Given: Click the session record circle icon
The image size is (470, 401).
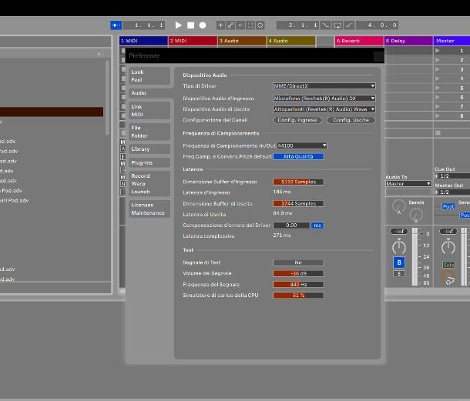Looking at the screenshot, I should [x=260, y=25].
